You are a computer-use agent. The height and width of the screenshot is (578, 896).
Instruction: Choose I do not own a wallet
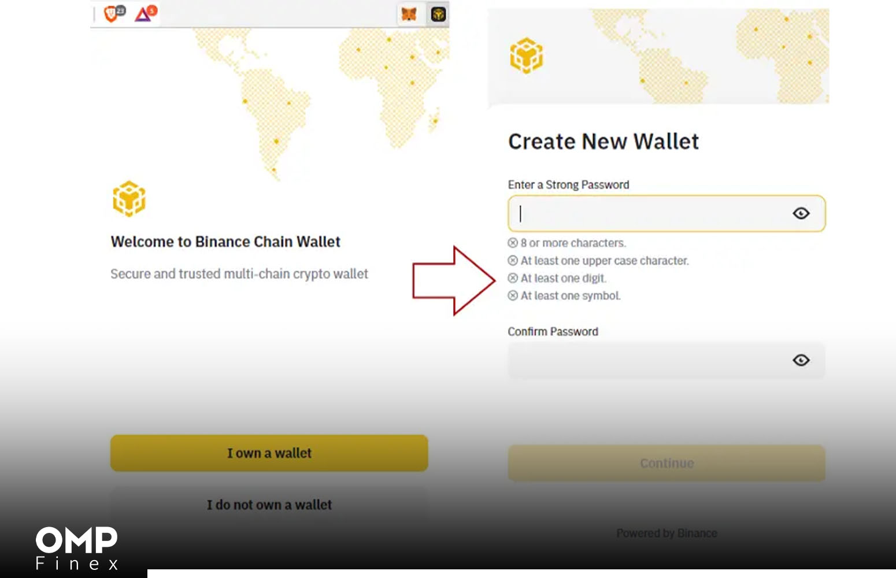coord(269,505)
